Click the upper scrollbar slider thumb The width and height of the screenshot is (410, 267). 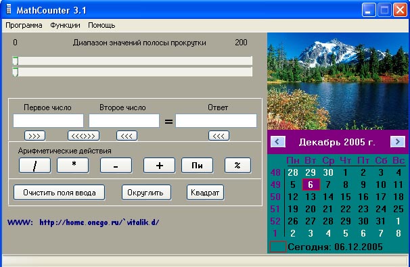pos(15,61)
